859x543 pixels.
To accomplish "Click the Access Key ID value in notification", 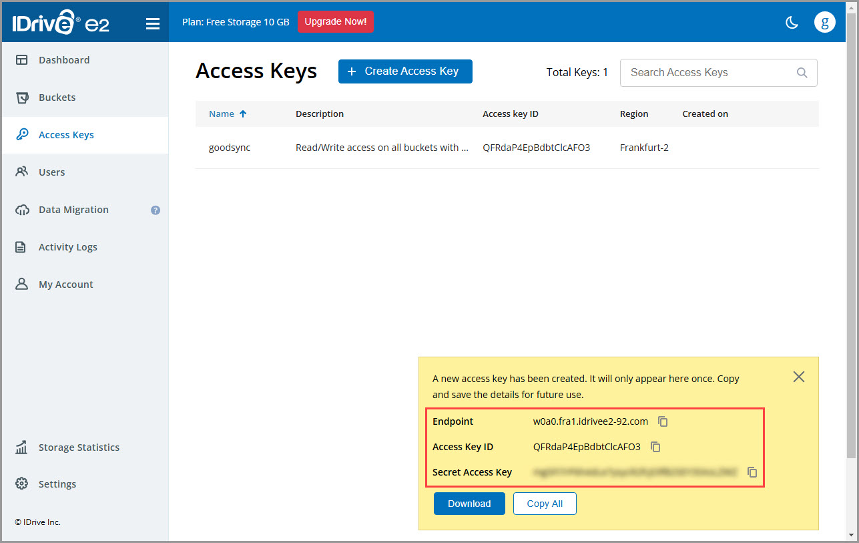I will [587, 447].
